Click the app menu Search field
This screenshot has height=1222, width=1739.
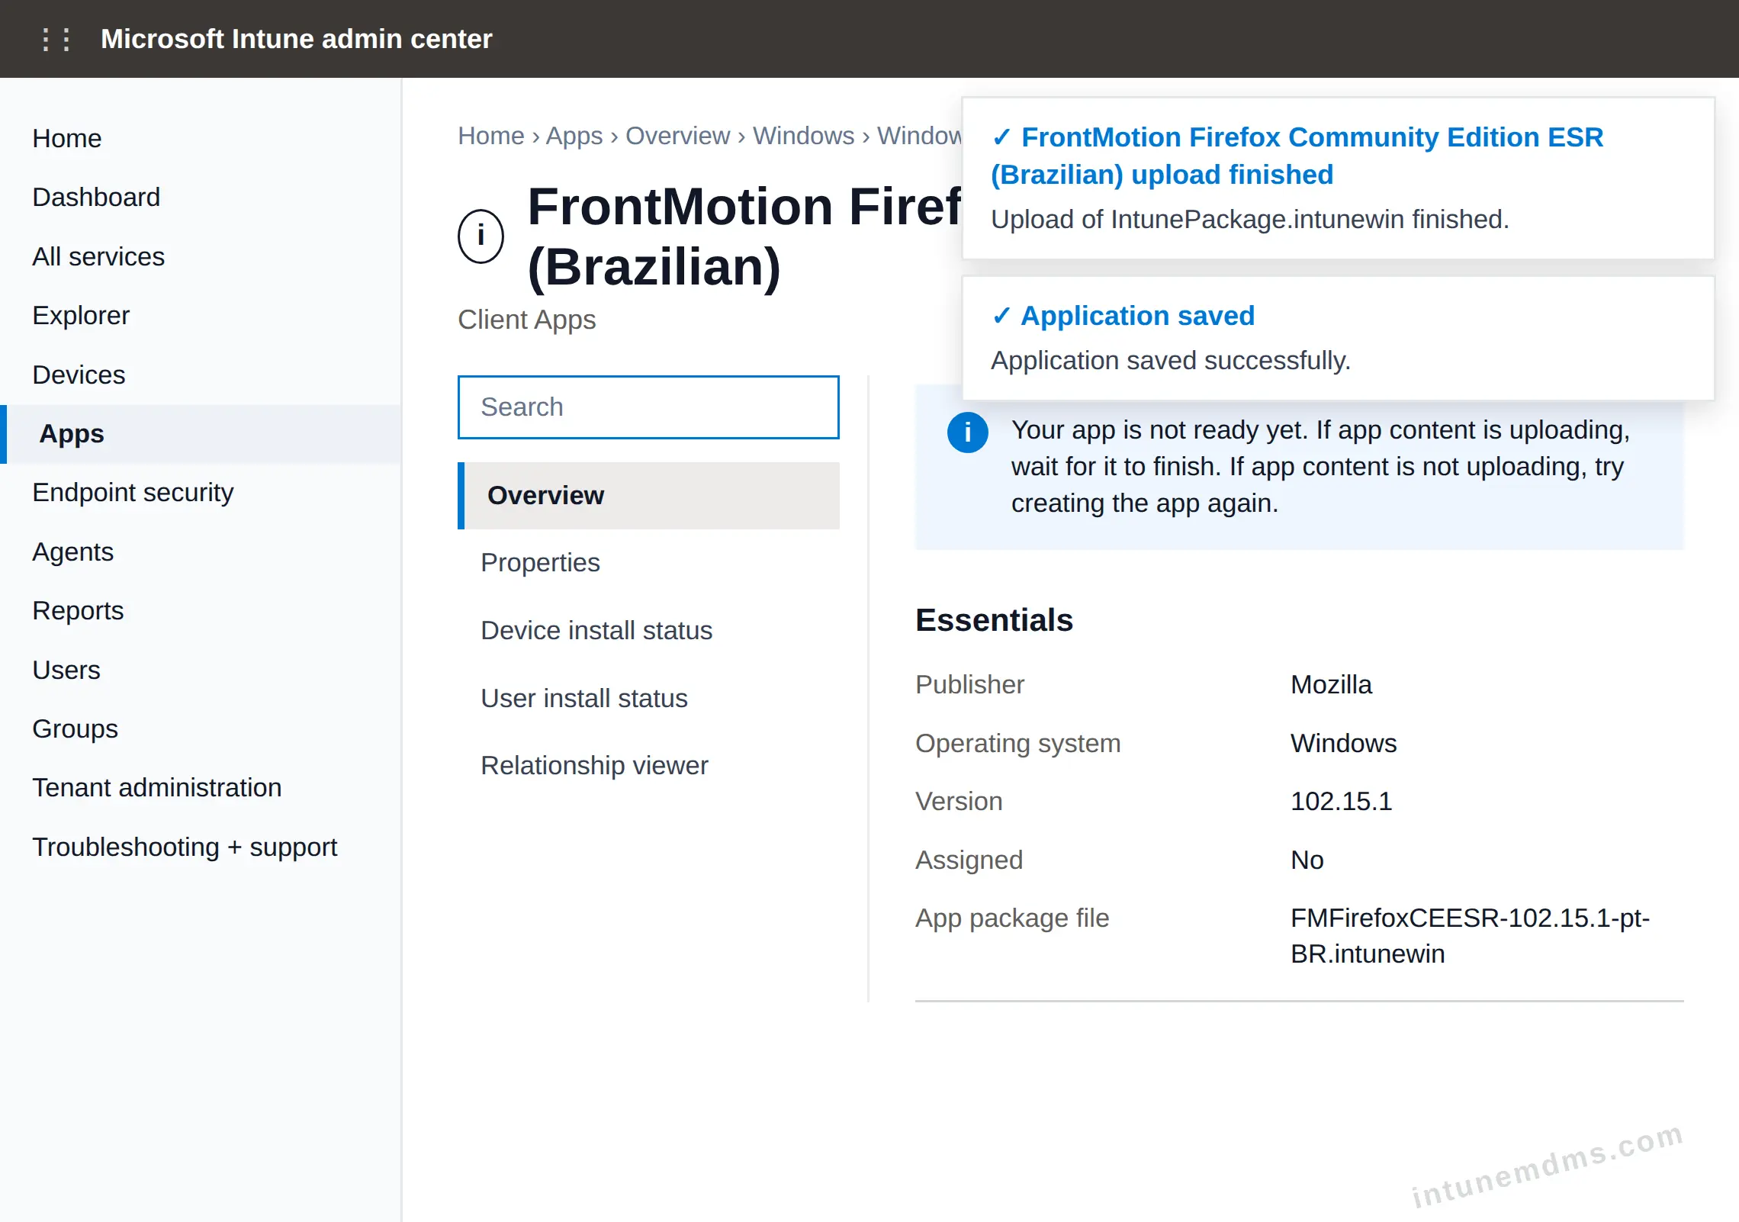(648, 407)
